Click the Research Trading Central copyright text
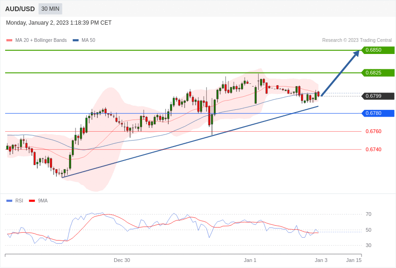This screenshot has height=268, width=396. (357, 40)
